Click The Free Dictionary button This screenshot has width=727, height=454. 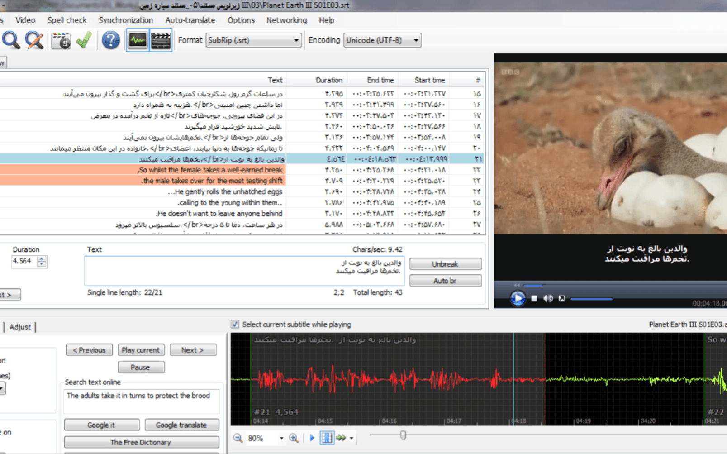pos(141,442)
